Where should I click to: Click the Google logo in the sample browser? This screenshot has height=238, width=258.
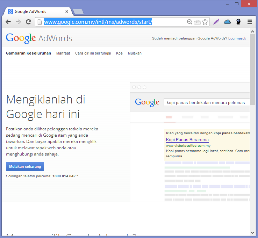click(147, 102)
